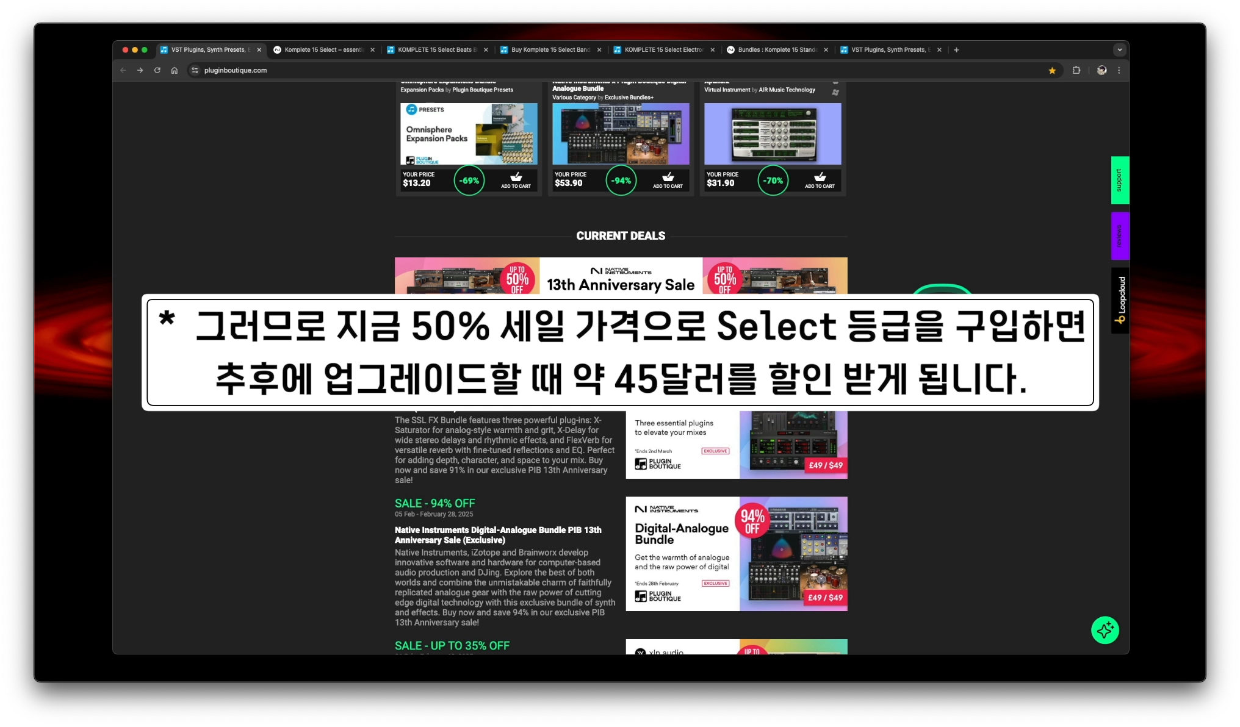
Task: Toggle the bookmark star for this page
Action: point(1052,70)
